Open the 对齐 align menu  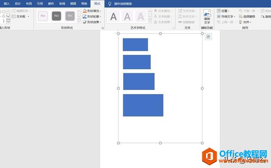tap(245, 22)
